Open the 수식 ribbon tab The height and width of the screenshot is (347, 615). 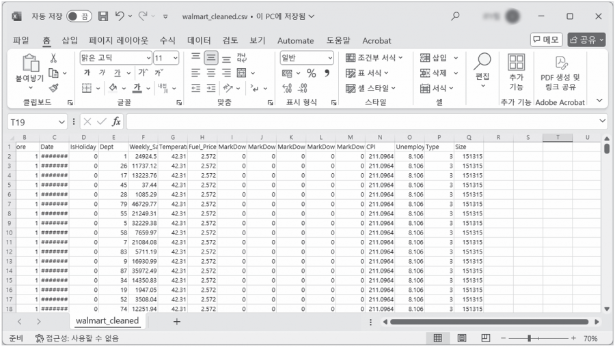pyautogui.click(x=167, y=40)
